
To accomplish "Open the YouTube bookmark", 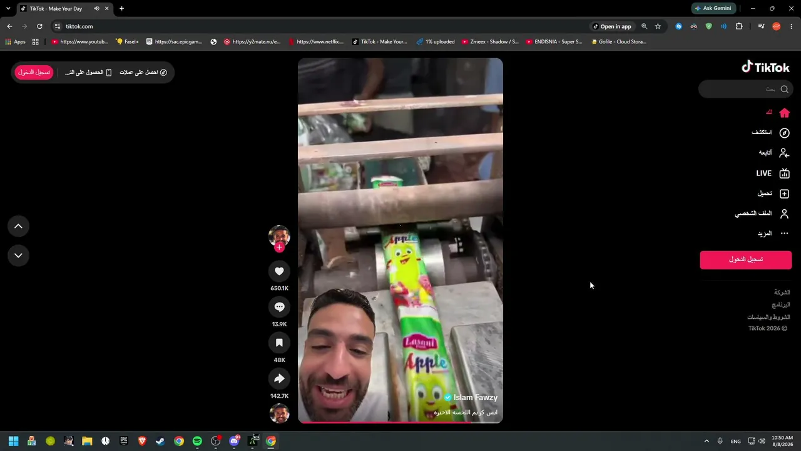I will (79, 42).
